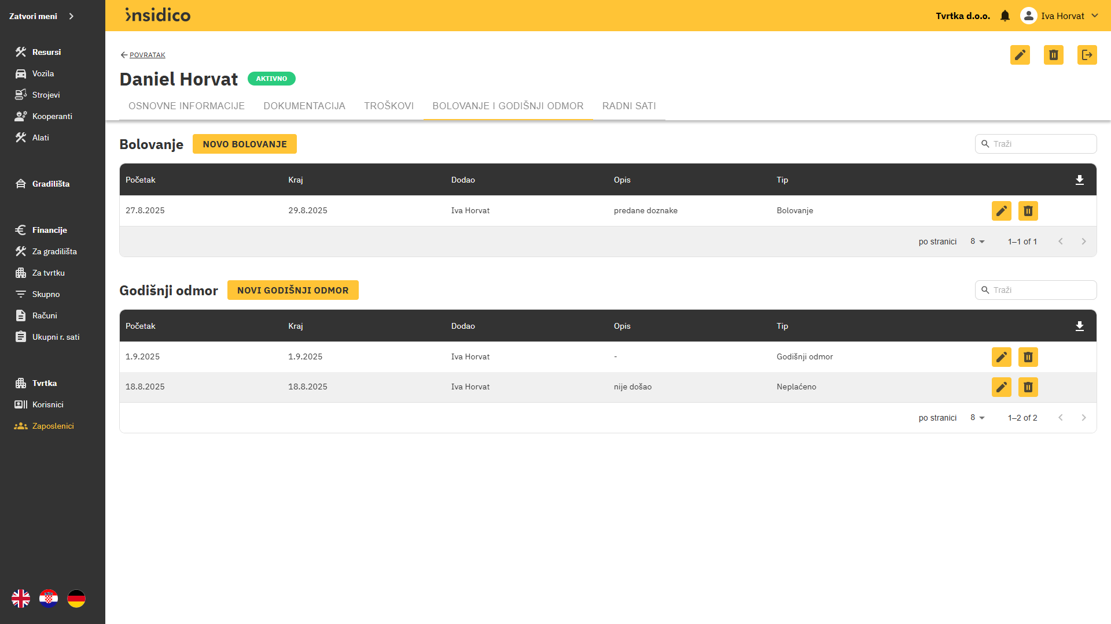Edit the 27.8.2025 sick leave entry
Viewport: 1111px width, 624px height.
click(x=1002, y=211)
